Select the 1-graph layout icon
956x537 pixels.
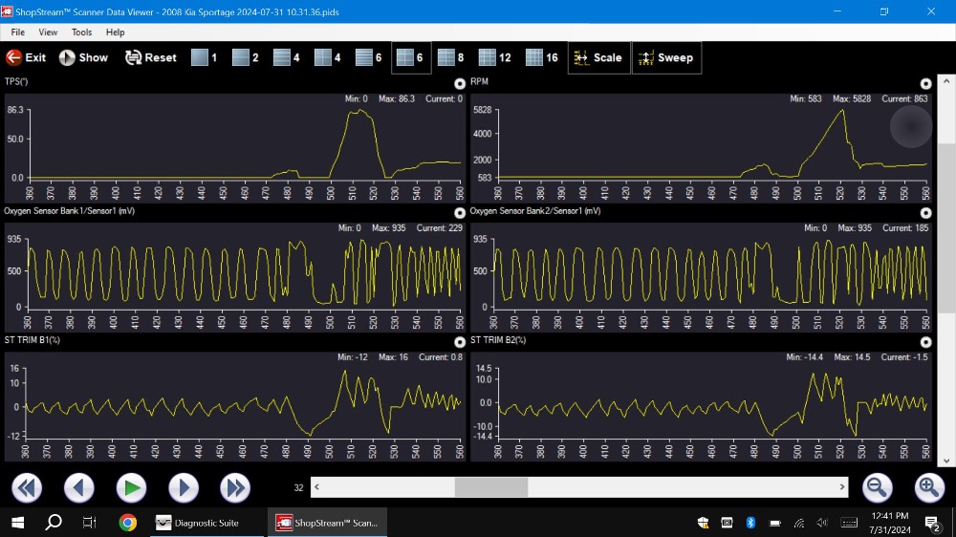tap(204, 57)
